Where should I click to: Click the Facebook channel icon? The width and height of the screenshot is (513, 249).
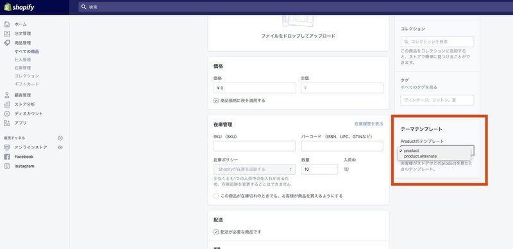[x=7, y=157]
